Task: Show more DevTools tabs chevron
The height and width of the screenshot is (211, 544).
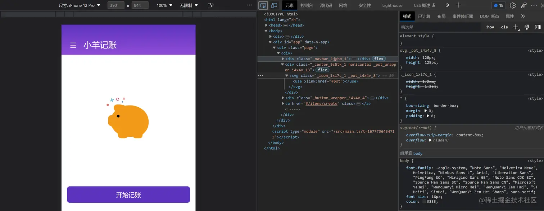Action: coord(447,5)
